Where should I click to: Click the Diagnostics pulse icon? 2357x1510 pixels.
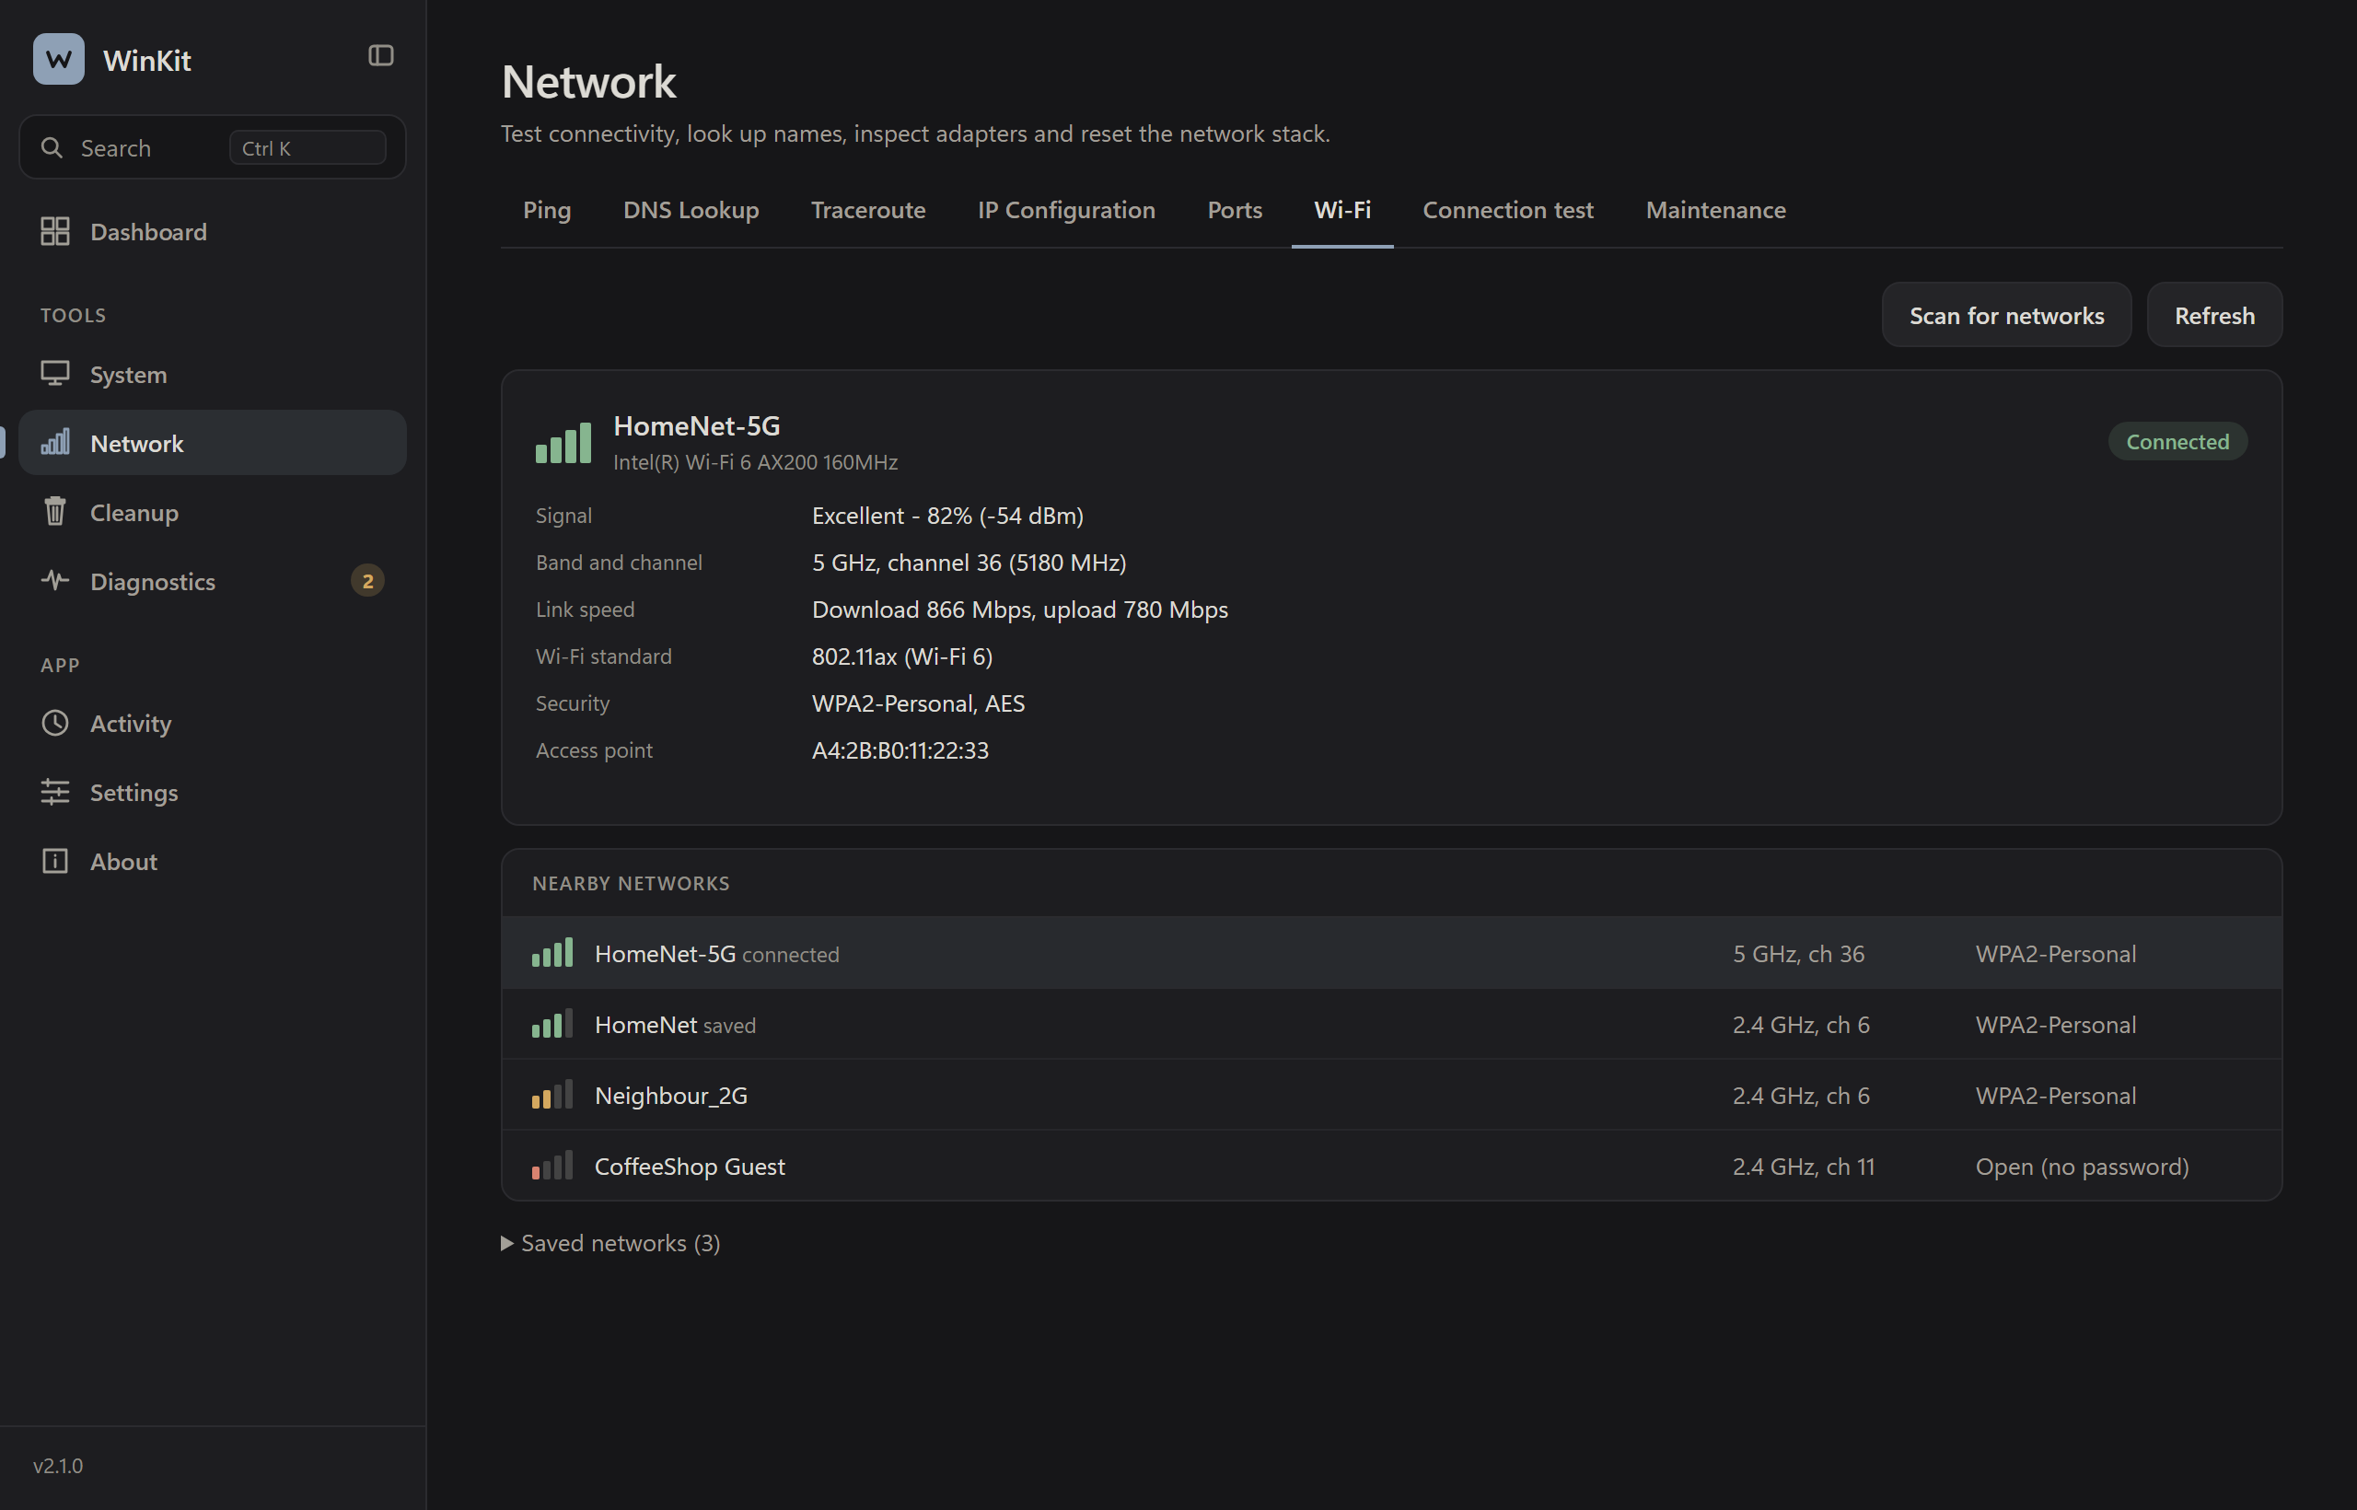pyautogui.click(x=55, y=580)
